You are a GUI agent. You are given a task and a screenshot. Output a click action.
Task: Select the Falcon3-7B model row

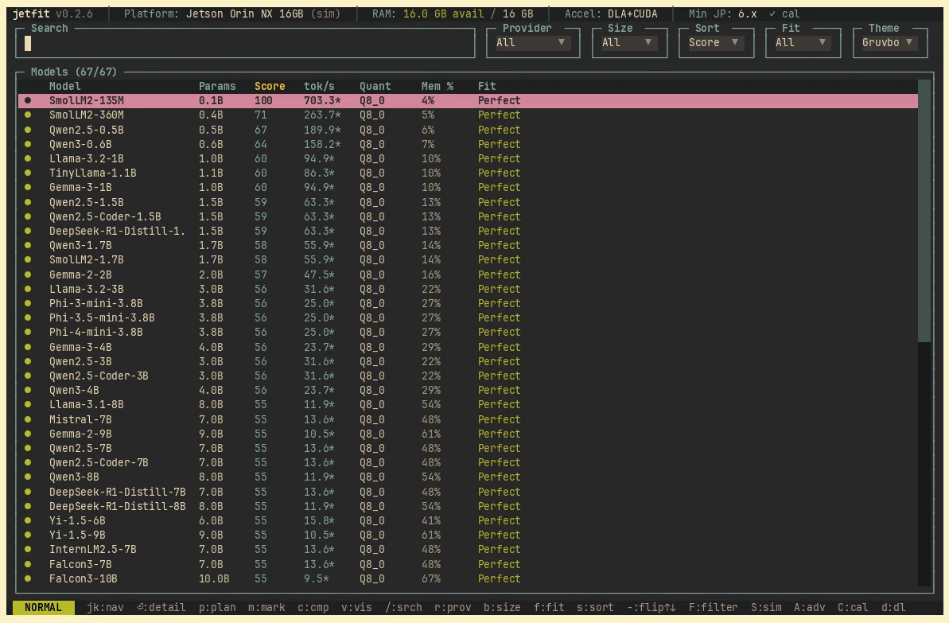pos(468,564)
